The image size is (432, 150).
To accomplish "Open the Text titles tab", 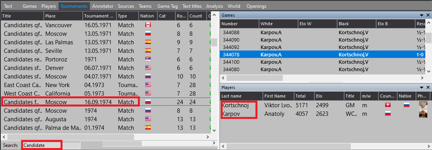I will (192, 6).
